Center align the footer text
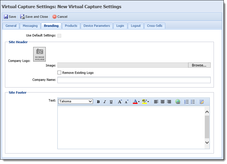The height and width of the screenshot is (164, 227). point(163,102)
